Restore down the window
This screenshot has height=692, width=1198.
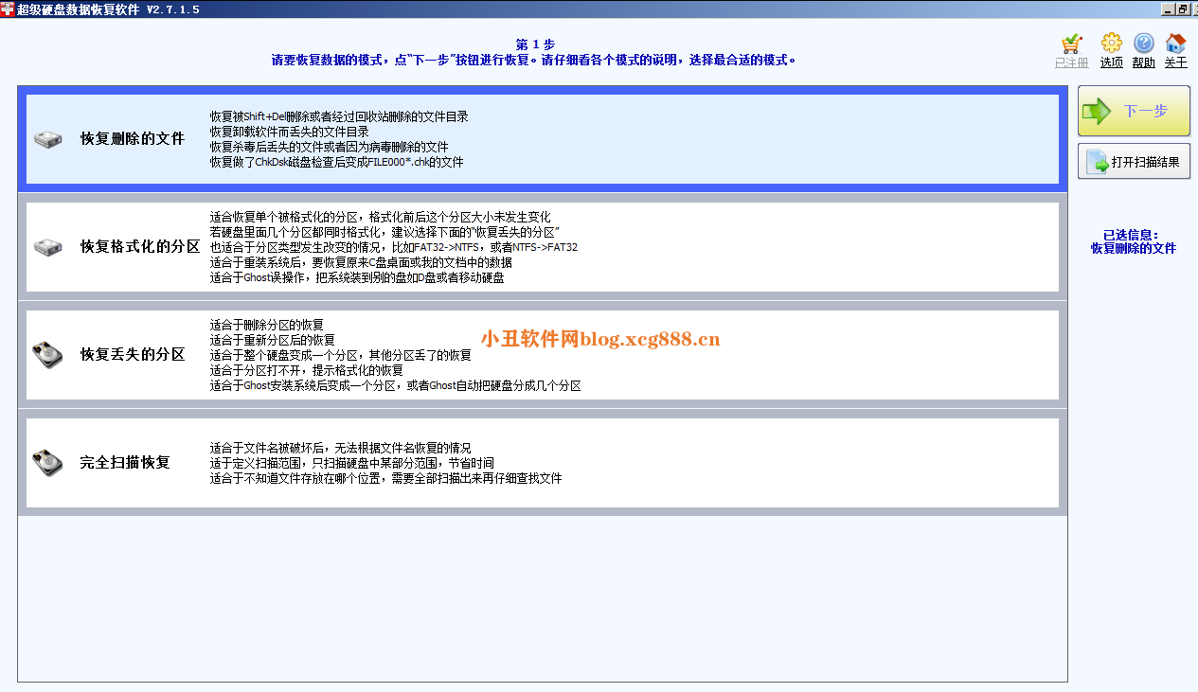[x=1182, y=9]
